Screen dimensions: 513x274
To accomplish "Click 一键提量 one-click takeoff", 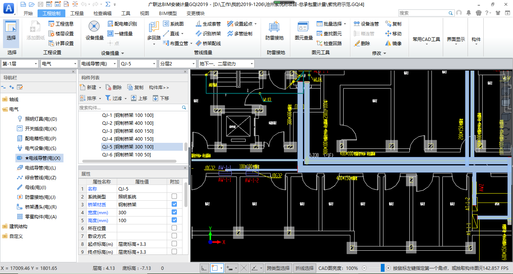I will (x=120, y=33).
